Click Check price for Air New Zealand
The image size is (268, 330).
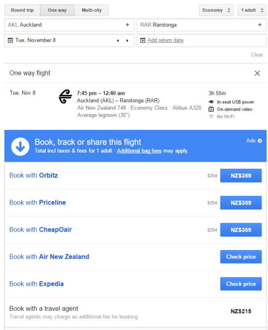point(241,257)
